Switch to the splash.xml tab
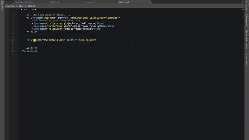 pyautogui.click(x=55, y=2)
